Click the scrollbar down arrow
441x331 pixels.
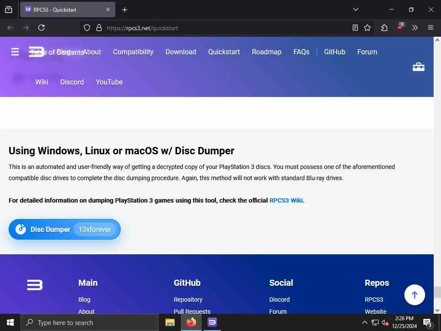tap(438, 310)
